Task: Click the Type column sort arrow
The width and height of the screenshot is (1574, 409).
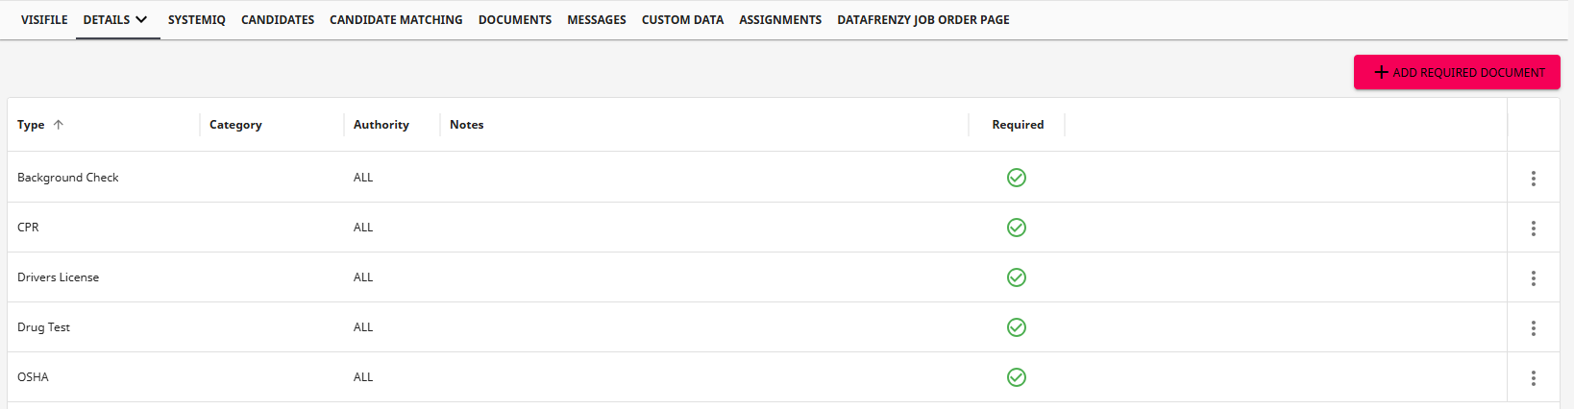Action: 59,125
